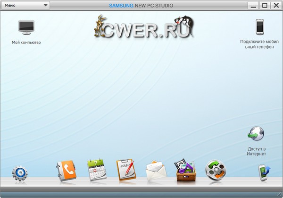Click the mobile phone connection icon

[259, 27]
